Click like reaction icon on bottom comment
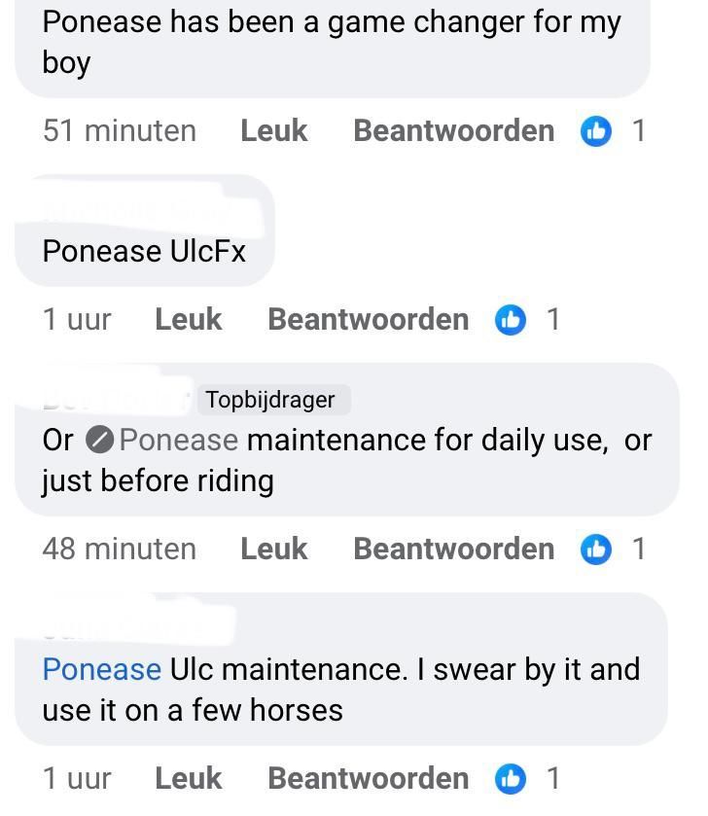The height and width of the screenshot is (816, 708). (511, 779)
